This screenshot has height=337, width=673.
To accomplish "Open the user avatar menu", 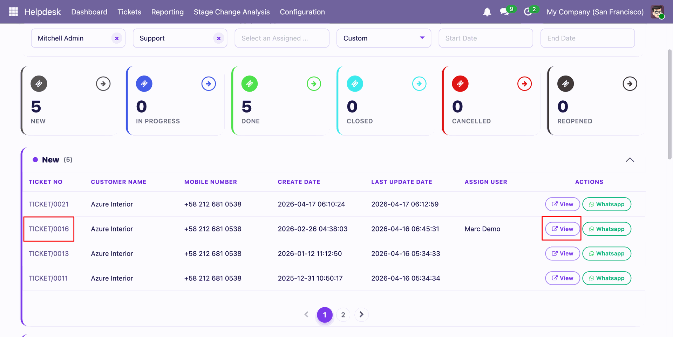I will [x=657, y=12].
